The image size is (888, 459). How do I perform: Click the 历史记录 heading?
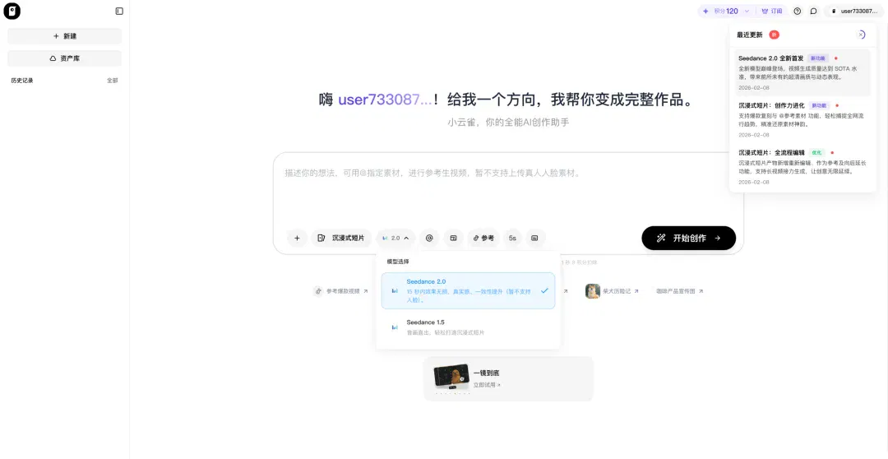click(x=22, y=81)
